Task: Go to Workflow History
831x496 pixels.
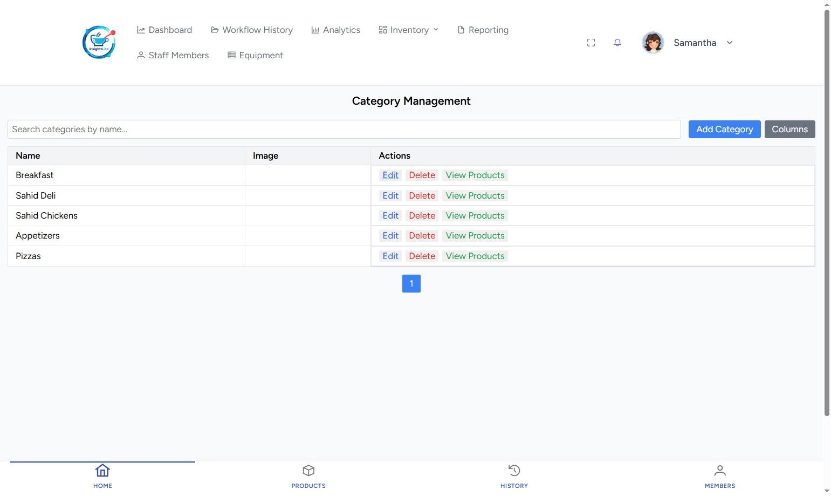Action: point(252,30)
